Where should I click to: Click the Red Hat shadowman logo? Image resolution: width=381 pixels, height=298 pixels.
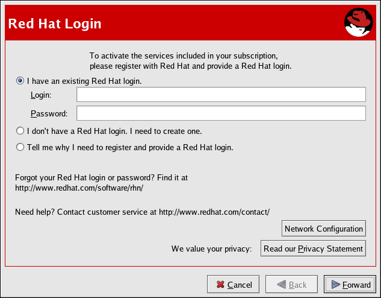coord(360,24)
